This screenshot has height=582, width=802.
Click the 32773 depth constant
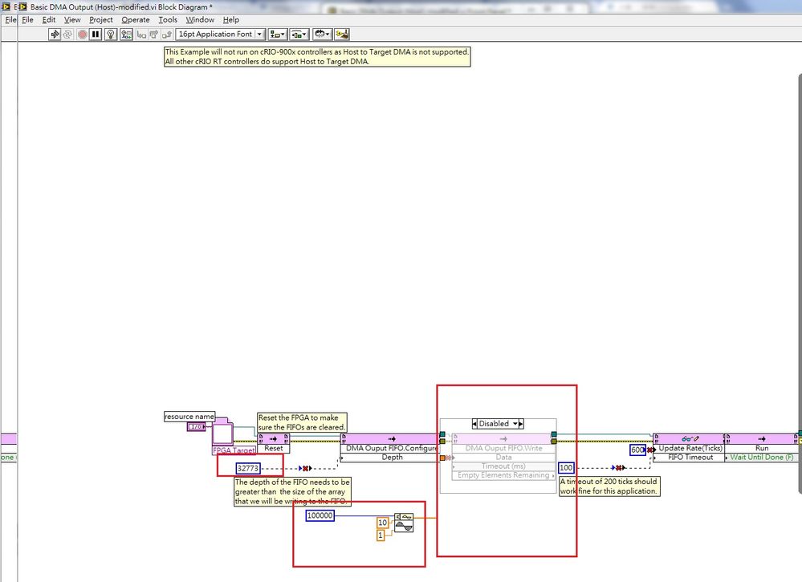click(x=248, y=468)
